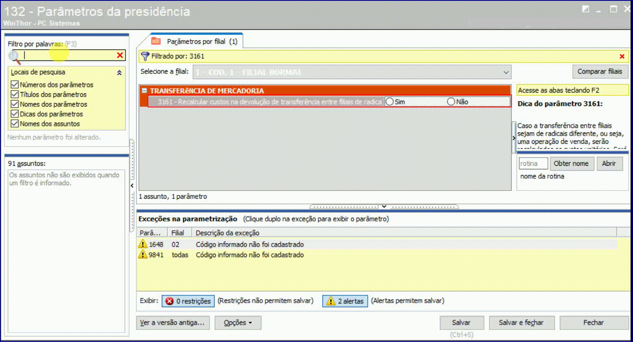Click Salvar e fechar button
The height and width of the screenshot is (342, 633).
(521, 323)
